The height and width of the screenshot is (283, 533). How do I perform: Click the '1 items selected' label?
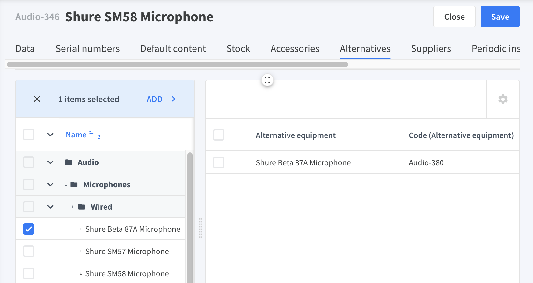[89, 99]
